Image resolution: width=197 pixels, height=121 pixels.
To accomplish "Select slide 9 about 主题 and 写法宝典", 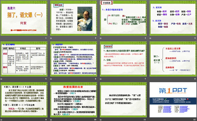I will pos(24,100).
